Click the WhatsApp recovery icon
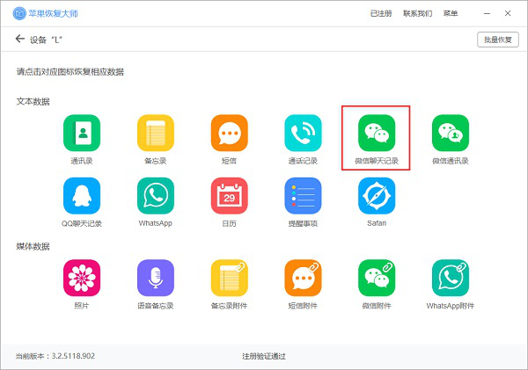The width and height of the screenshot is (528, 370). pos(155,195)
